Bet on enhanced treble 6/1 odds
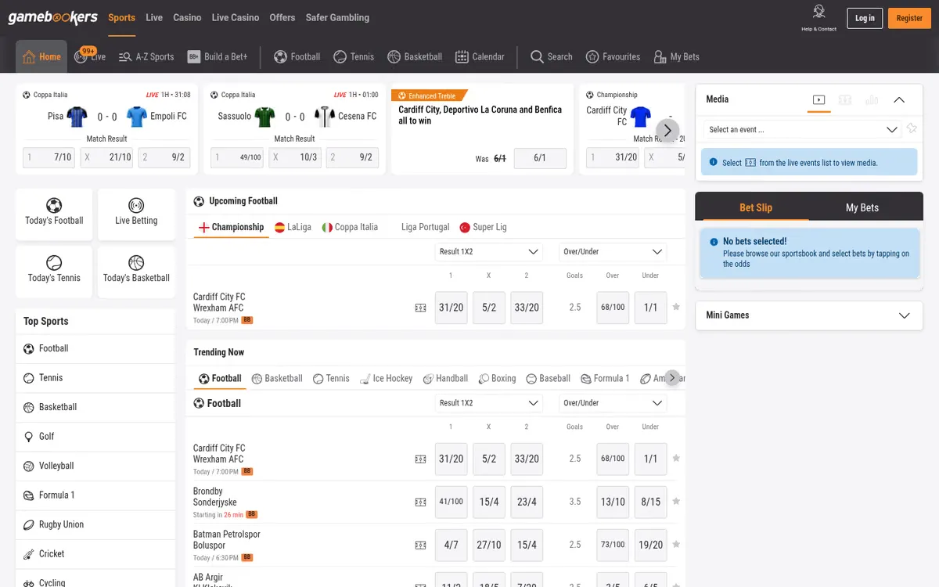The width and height of the screenshot is (939, 587). point(540,157)
